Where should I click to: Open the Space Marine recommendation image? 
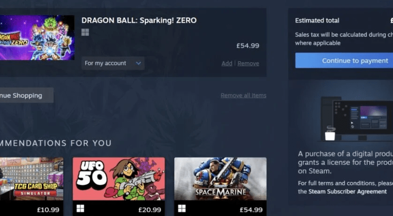click(x=220, y=178)
